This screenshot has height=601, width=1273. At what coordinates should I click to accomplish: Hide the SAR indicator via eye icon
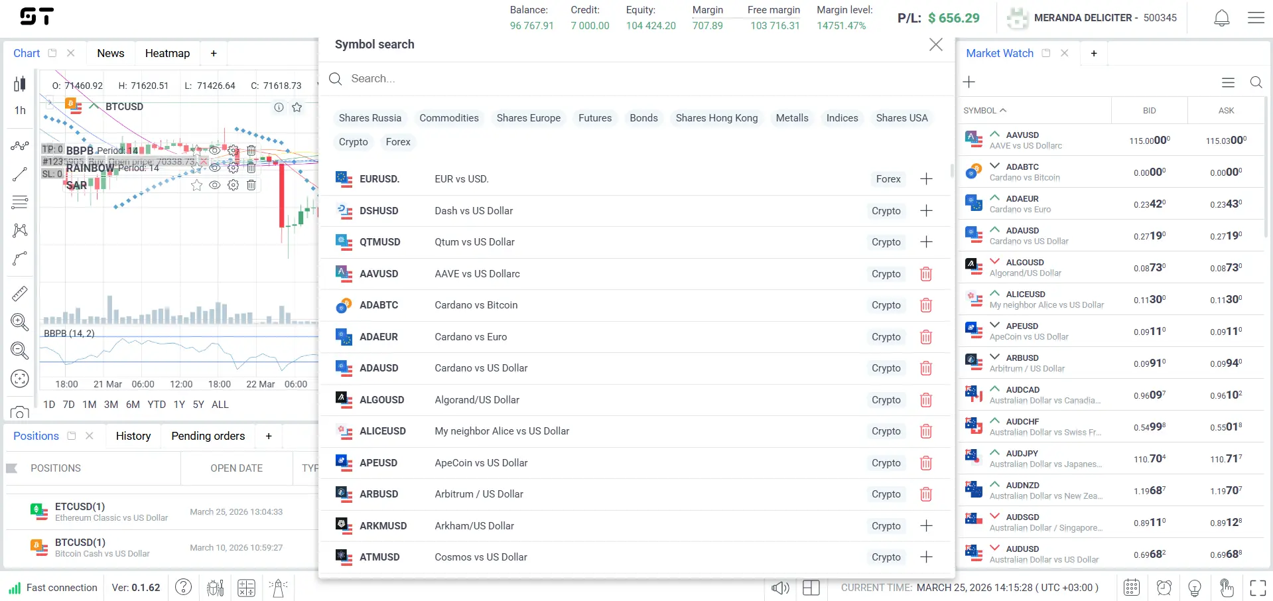pos(215,185)
